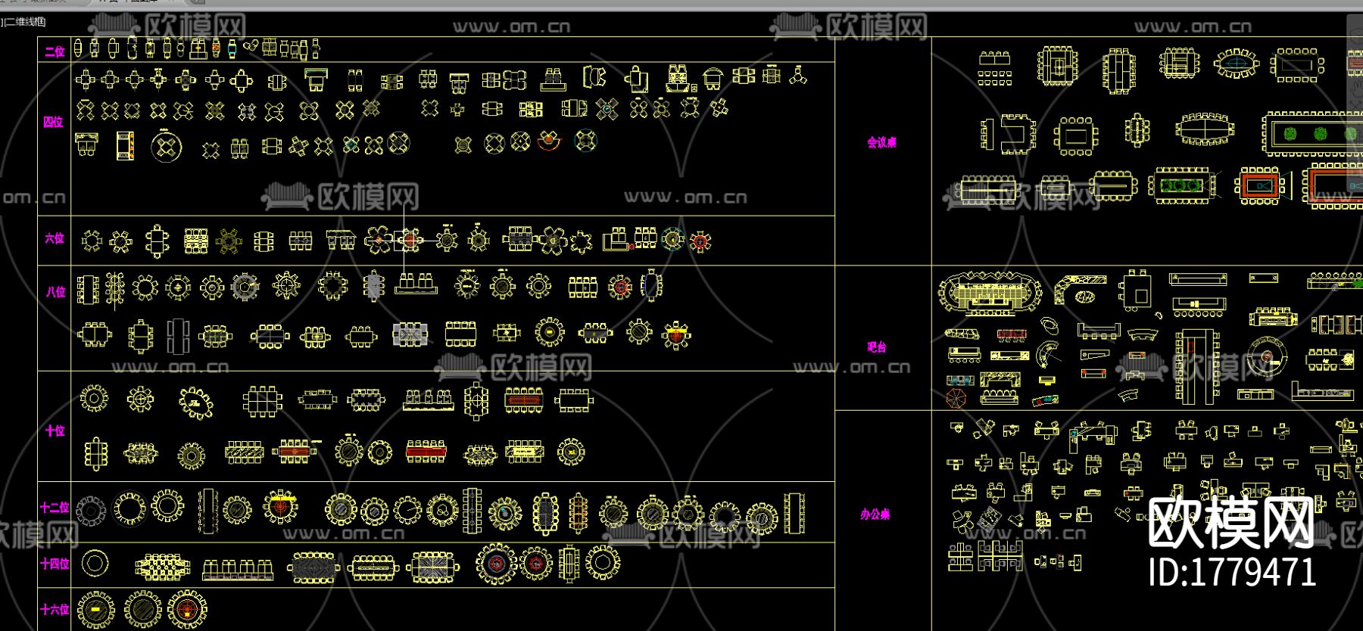Pick the hatched sixteen-seat round table without colored center
The height and width of the screenshot is (631, 1363).
coord(142,609)
